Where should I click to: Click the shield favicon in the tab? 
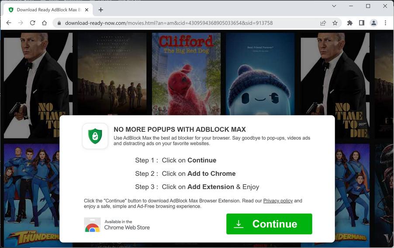click(11, 10)
